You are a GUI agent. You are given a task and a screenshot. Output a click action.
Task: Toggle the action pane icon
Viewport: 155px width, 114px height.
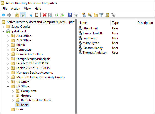[x=76, y=15]
